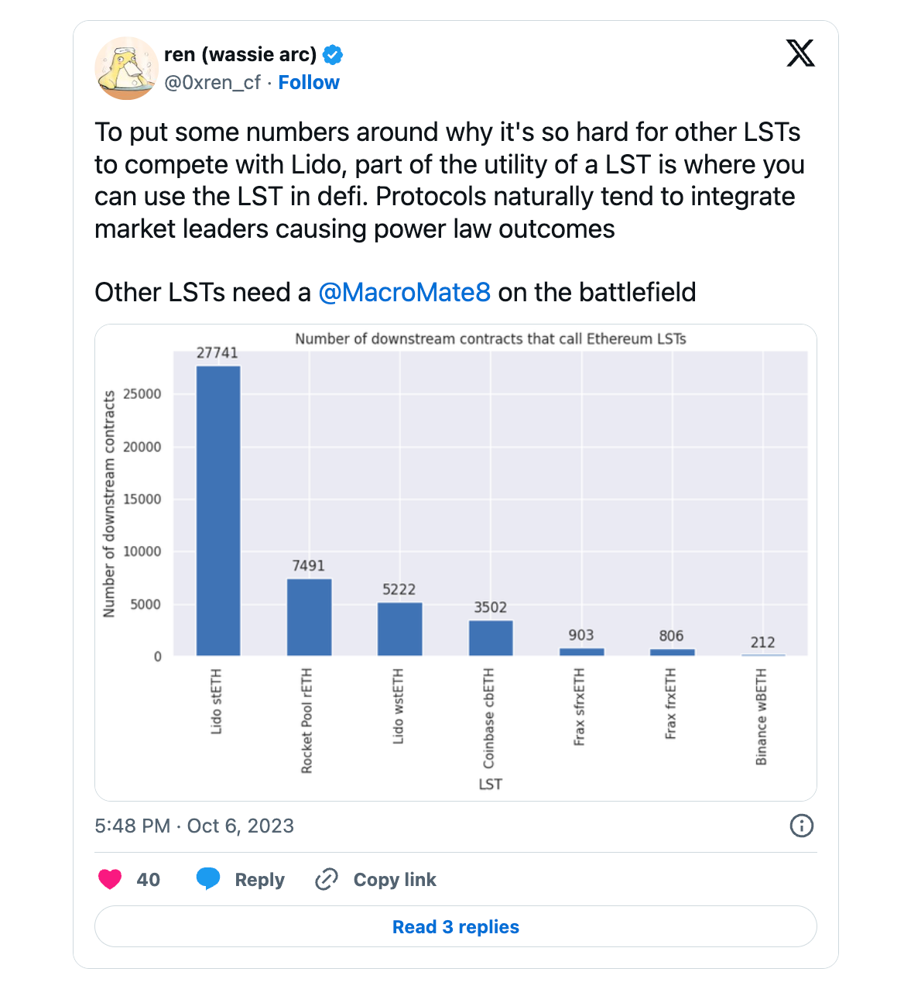Click the chart title text
Image resolution: width=904 pixels, height=996 pixels.
click(491, 338)
